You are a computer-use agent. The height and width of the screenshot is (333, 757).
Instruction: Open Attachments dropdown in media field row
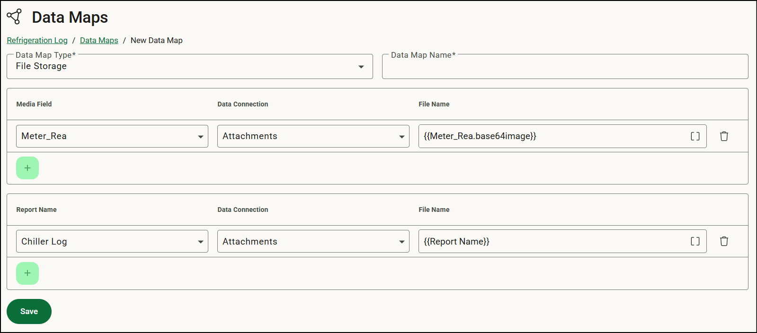(313, 136)
